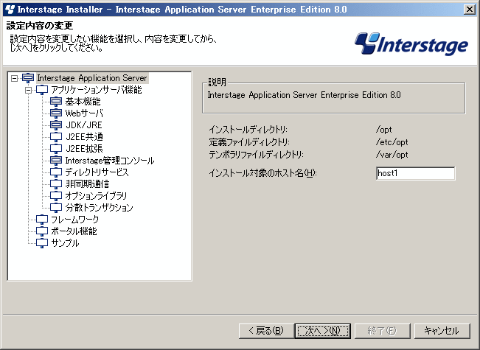The width and height of the screenshot is (480, 350).
Task: Click the Interstage管理コンソール feature icon
Action: pyautogui.click(x=56, y=161)
